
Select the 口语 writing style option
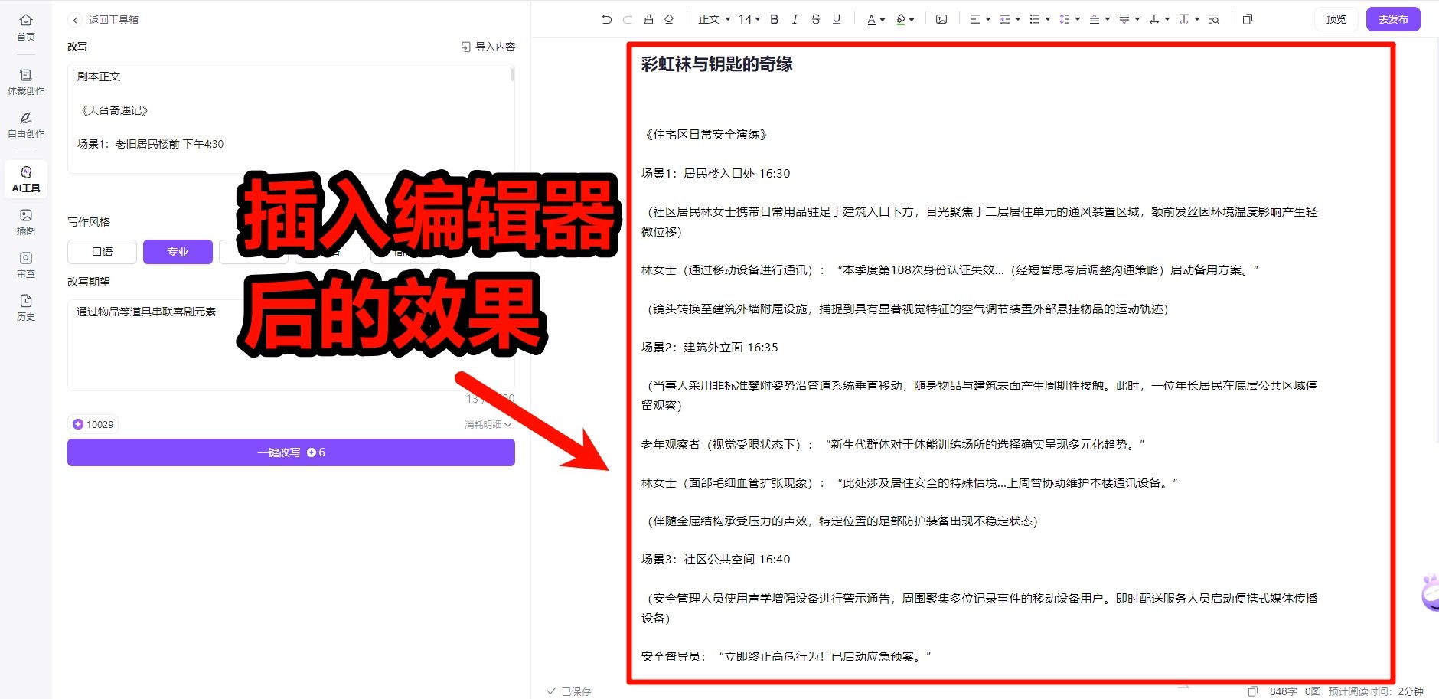tap(101, 252)
